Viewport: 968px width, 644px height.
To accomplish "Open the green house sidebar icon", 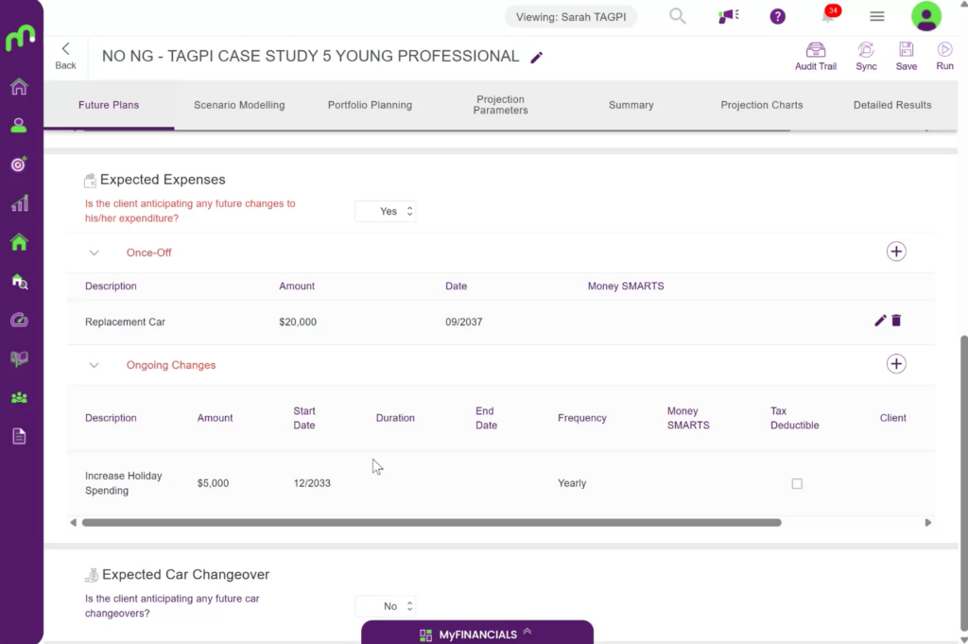I will pyautogui.click(x=19, y=242).
